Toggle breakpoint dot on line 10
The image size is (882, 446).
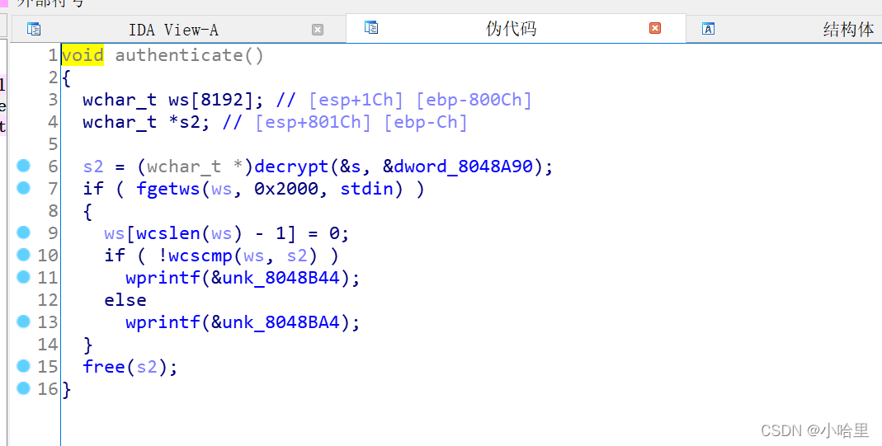point(23,255)
